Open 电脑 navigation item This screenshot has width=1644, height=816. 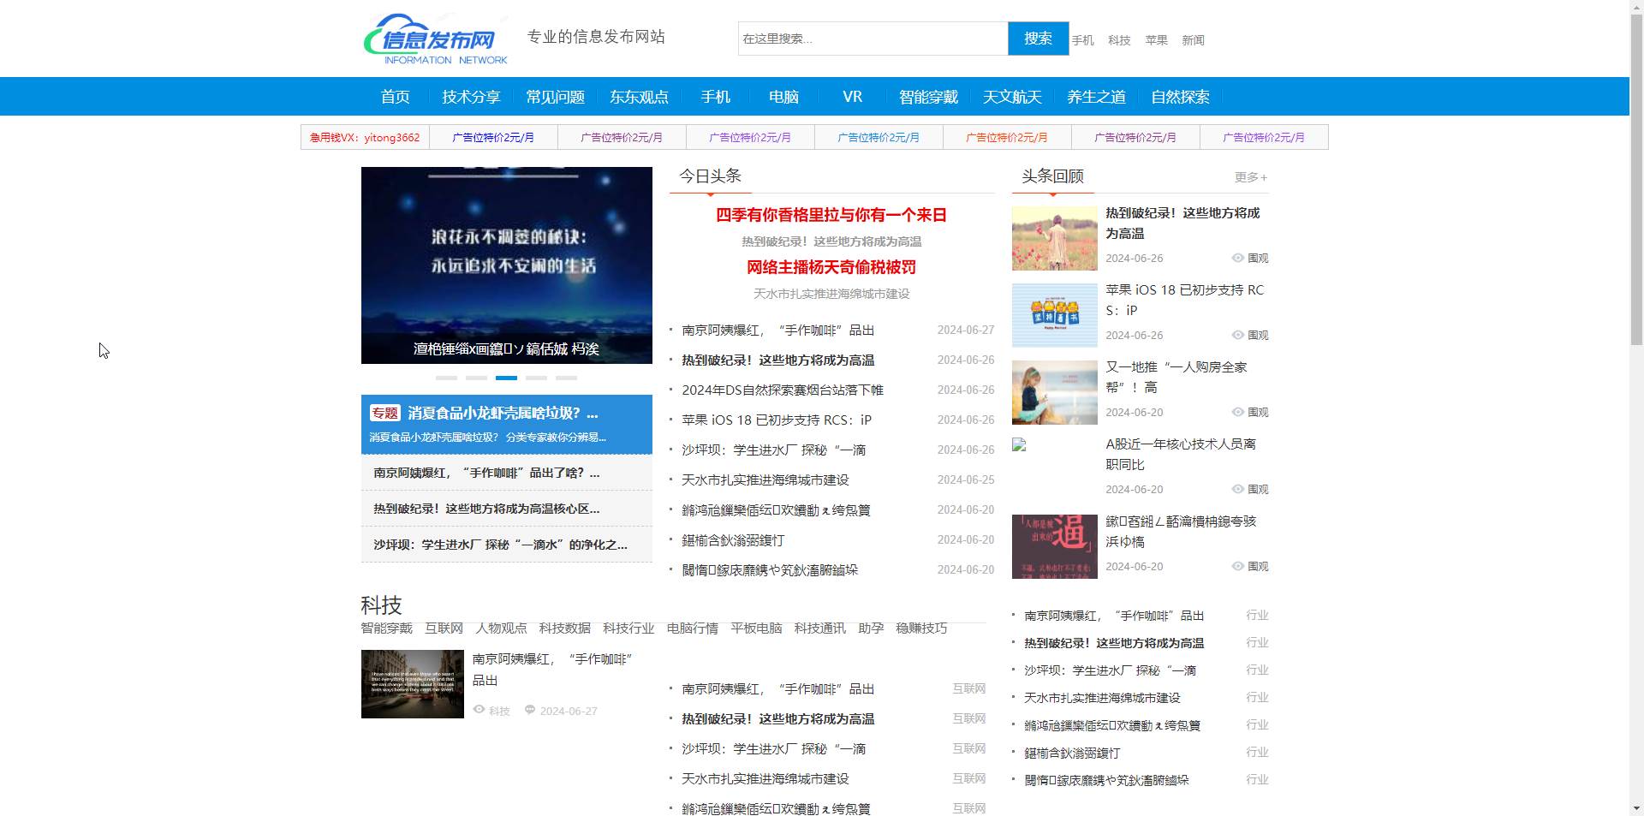(x=783, y=97)
